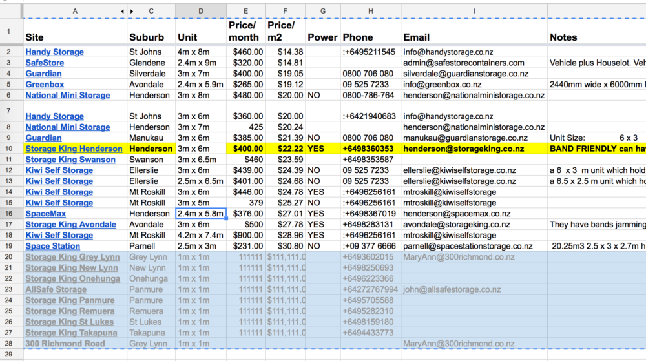Select the '$14.38' cell
The width and height of the screenshot is (646, 361).
tap(285, 52)
